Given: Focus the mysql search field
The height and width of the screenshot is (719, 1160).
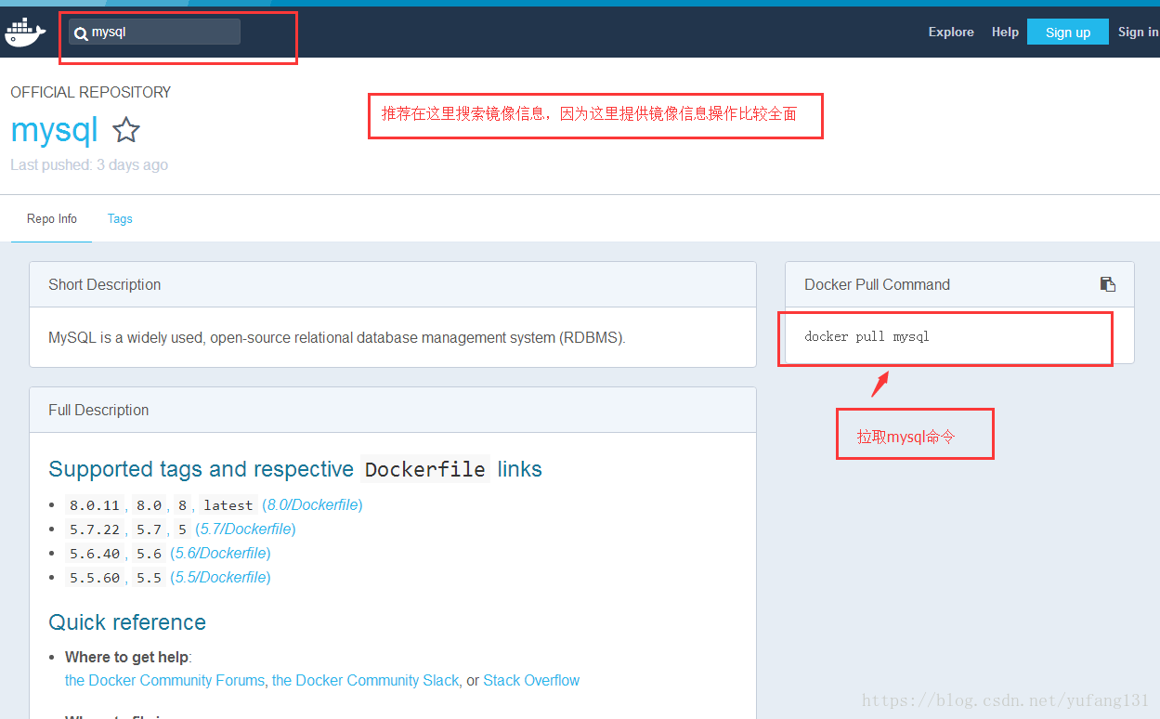Looking at the screenshot, I should click(x=154, y=32).
